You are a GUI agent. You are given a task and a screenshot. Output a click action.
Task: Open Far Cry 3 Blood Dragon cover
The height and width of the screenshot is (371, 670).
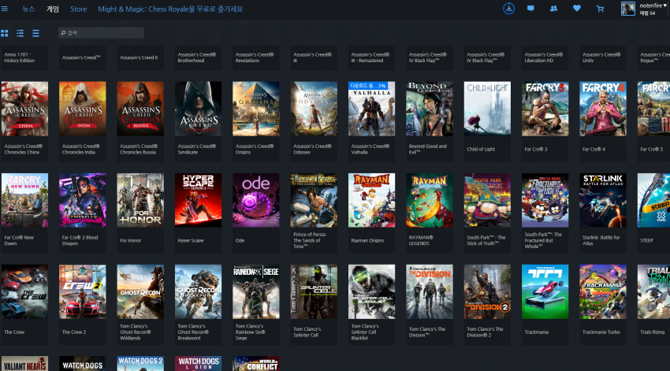pyautogui.click(x=83, y=200)
